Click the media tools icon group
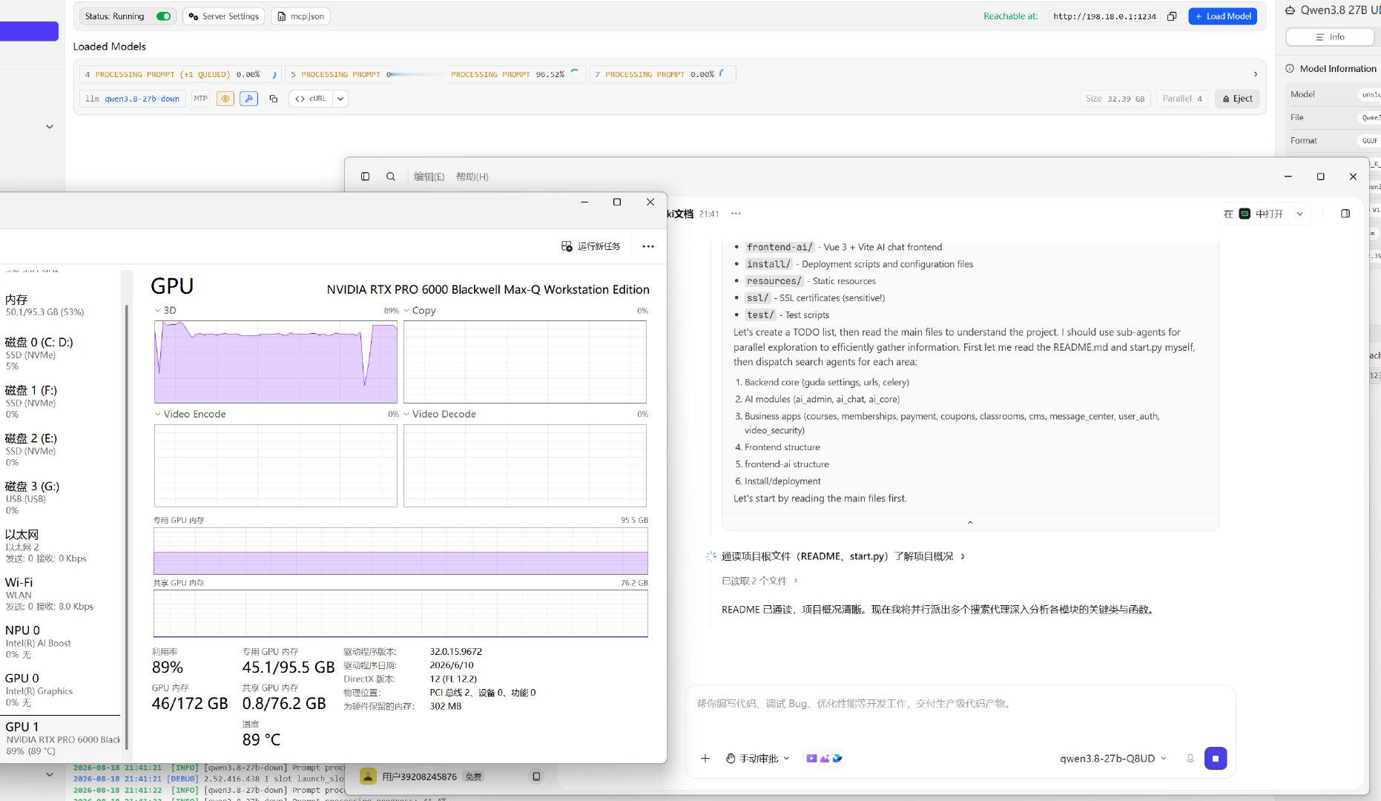The width and height of the screenshot is (1381, 801). 824,758
